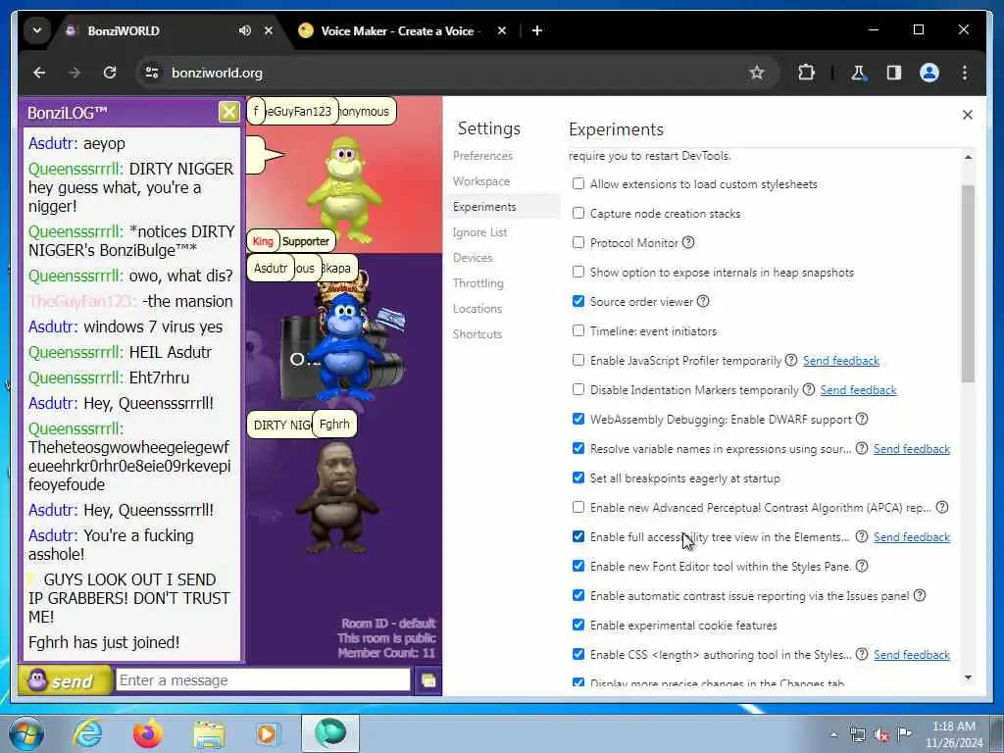The height and width of the screenshot is (753, 1004).
Task: Enable Allow extensions to load custom stylesheets
Action: pos(578,183)
